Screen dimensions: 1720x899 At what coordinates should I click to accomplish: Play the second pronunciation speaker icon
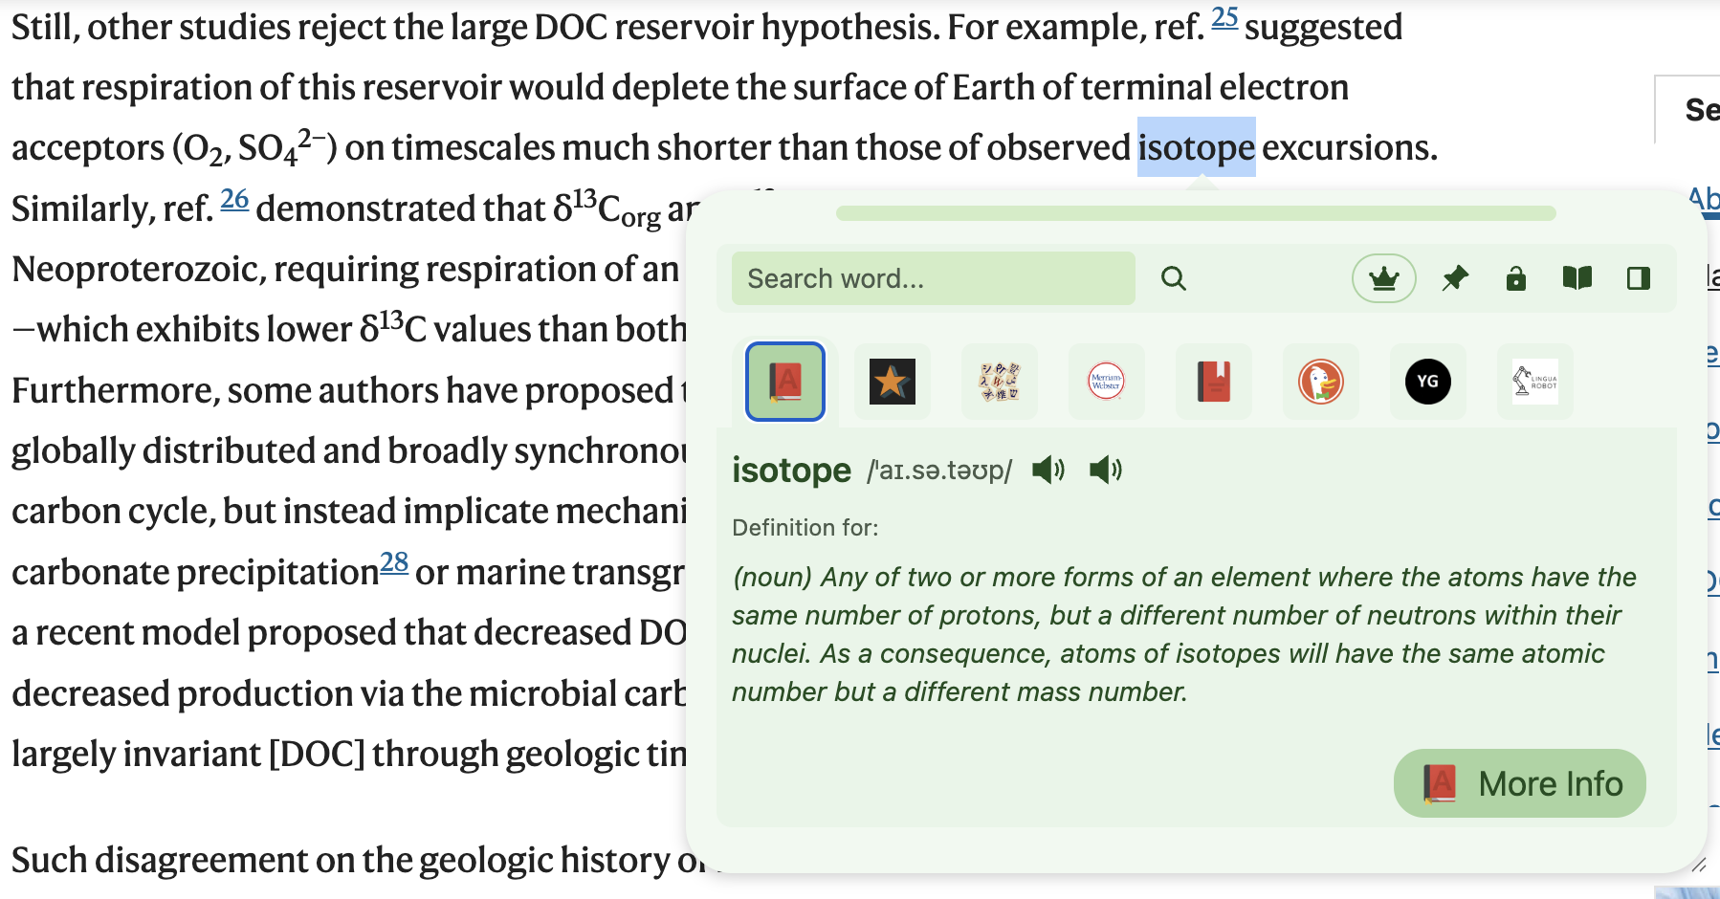pos(1105,469)
